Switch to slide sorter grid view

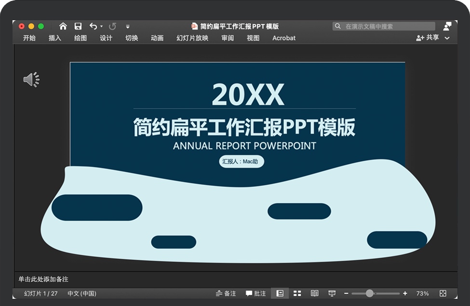[x=297, y=293]
